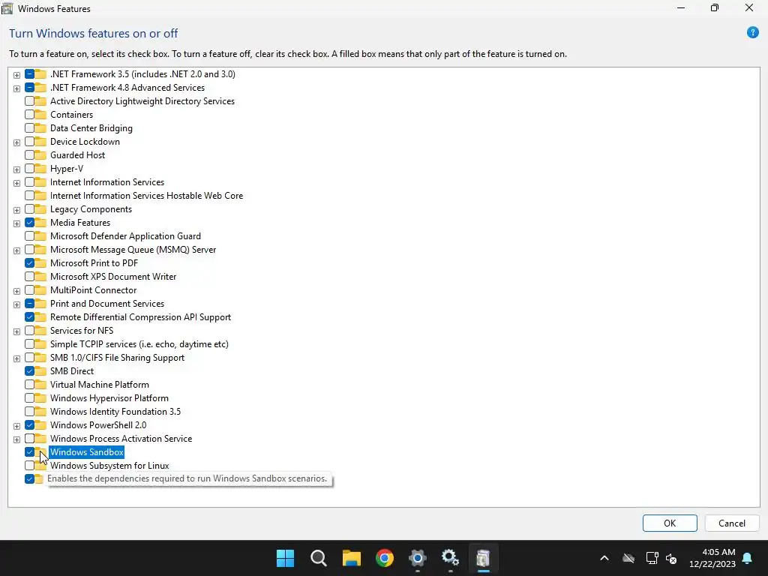Open Google Chrome from taskbar
Screen dimensions: 768x576
pos(385,557)
